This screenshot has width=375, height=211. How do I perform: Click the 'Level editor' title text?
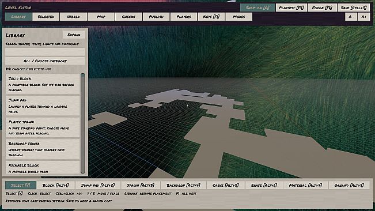coord(18,7)
